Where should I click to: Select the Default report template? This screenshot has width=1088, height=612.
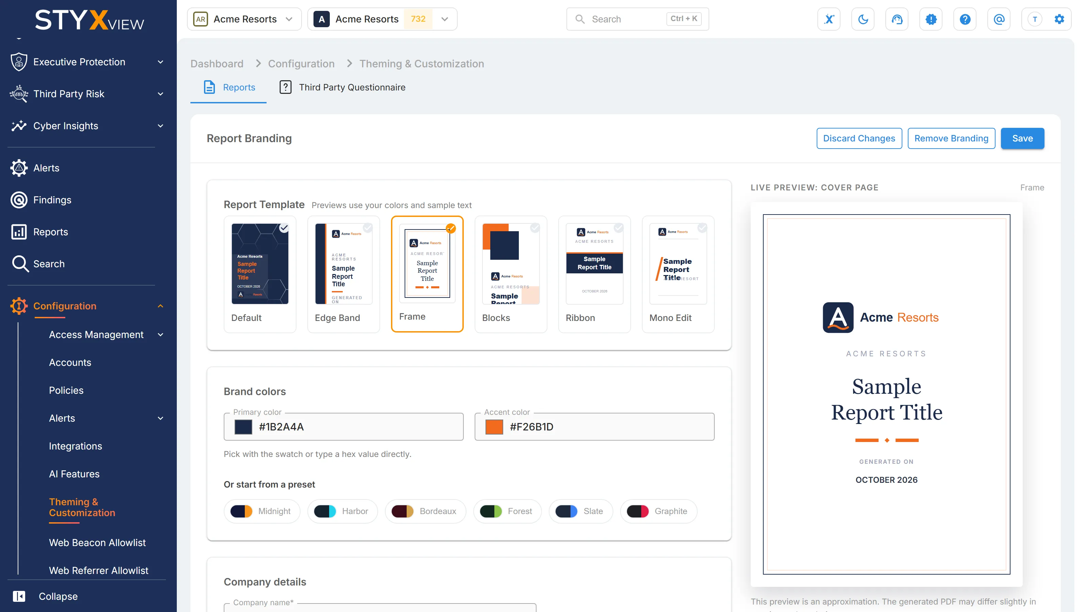(x=260, y=274)
